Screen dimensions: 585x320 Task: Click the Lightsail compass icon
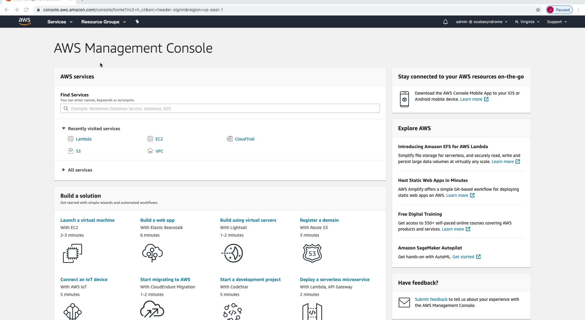pos(233,253)
